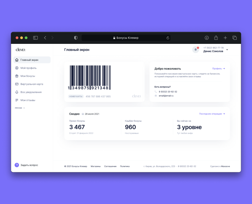Open 'Политика' footer link
This screenshot has height=204, width=252.
[x=125, y=166]
